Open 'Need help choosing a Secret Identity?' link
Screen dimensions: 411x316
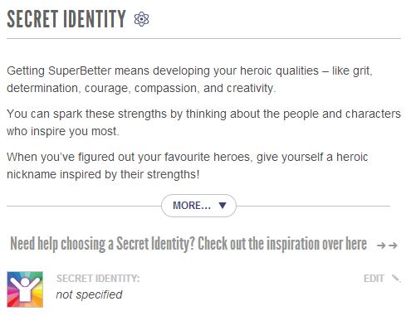pos(103,244)
